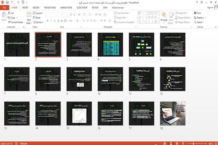Click the Sign in link
Image resolution: width=218 pixels, height=145 pixels.
210,8
